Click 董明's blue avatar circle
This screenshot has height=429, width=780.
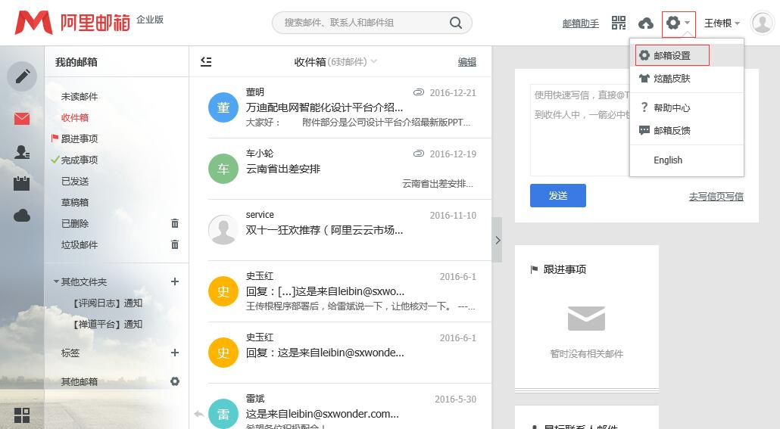click(223, 107)
